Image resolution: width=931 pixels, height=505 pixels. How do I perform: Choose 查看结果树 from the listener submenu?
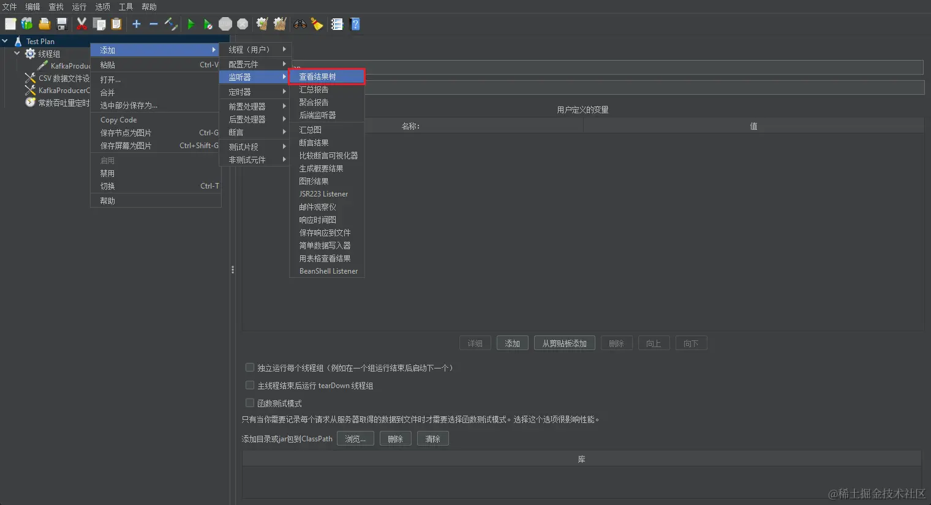click(x=327, y=77)
